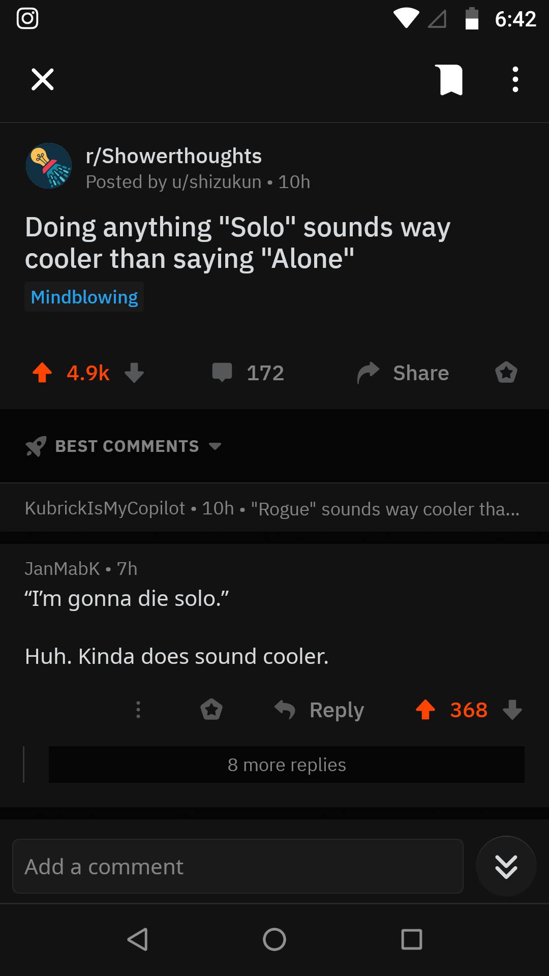
Task: Open the Mindblowing flair
Action: (x=83, y=297)
